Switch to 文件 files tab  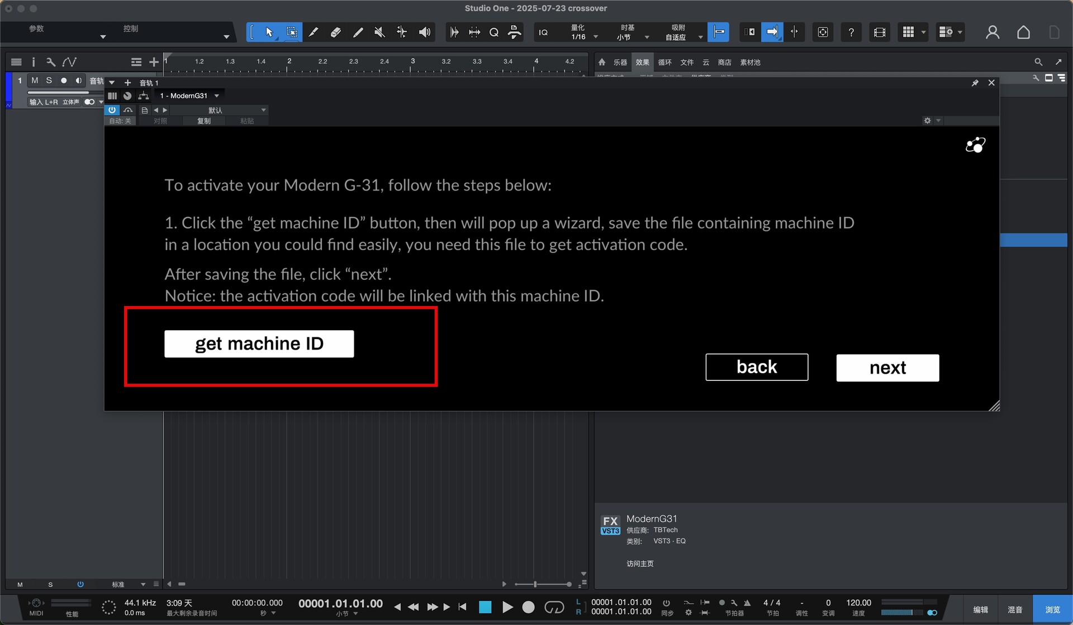[x=687, y=63]
